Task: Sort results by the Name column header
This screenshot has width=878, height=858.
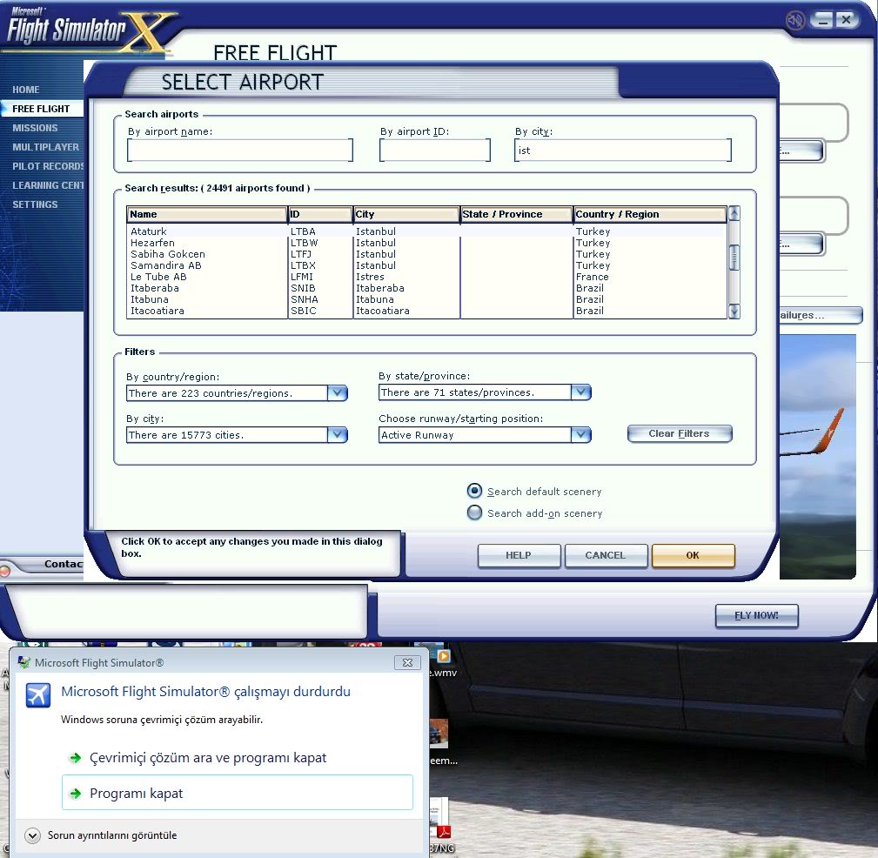Action: [206, 214]
